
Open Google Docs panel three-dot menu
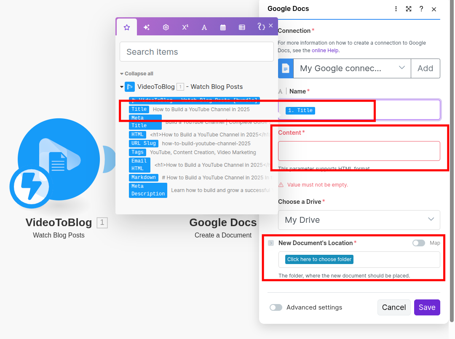[x=396, y=9]
